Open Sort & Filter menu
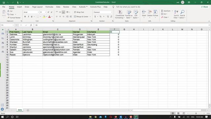Viewport: 211px width, 119px height. [x=176, y=14]
